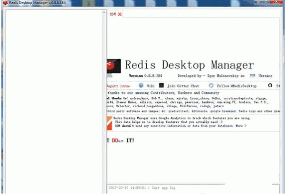Select the RDM tab label
Viewport: 285px width, 194px height.
pos(113,14)
